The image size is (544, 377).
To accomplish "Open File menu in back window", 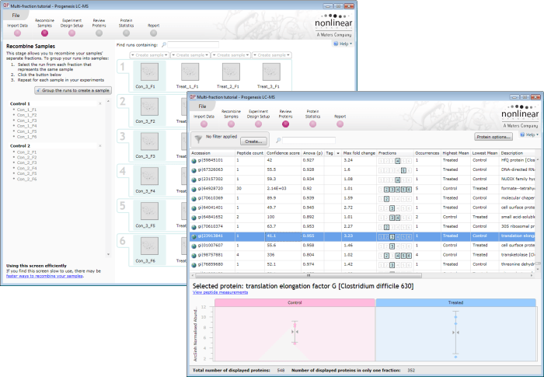I will [16, 16].
